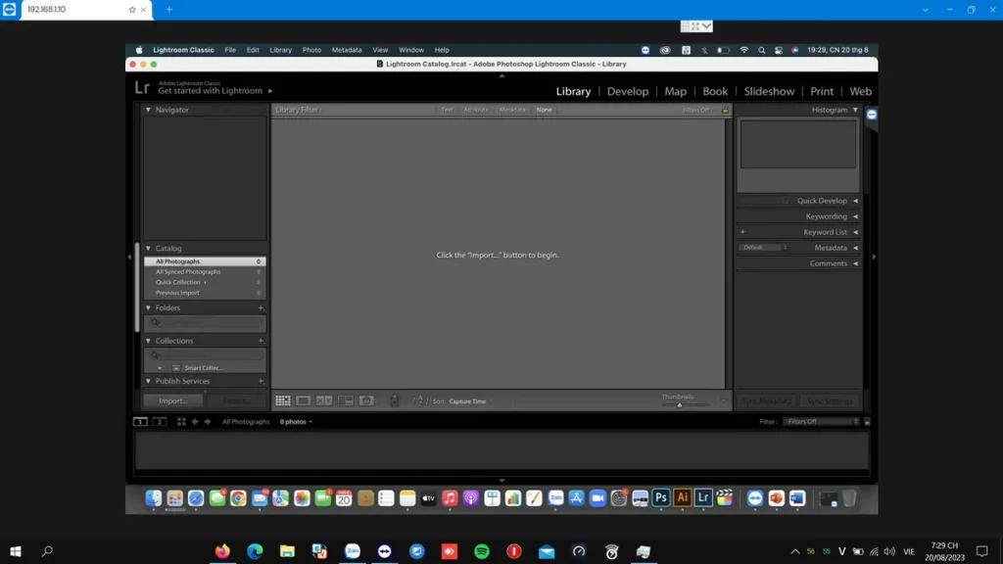Switch to Loupe view in the toolbar
1003x564 pixels.
(304, 400)
